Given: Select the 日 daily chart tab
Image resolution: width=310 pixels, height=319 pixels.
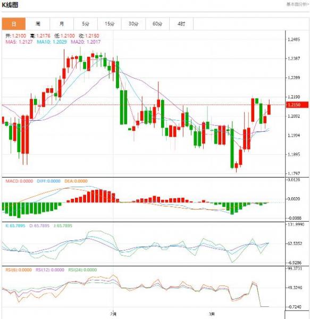Looking at the screenshot, I should [14, 24].
